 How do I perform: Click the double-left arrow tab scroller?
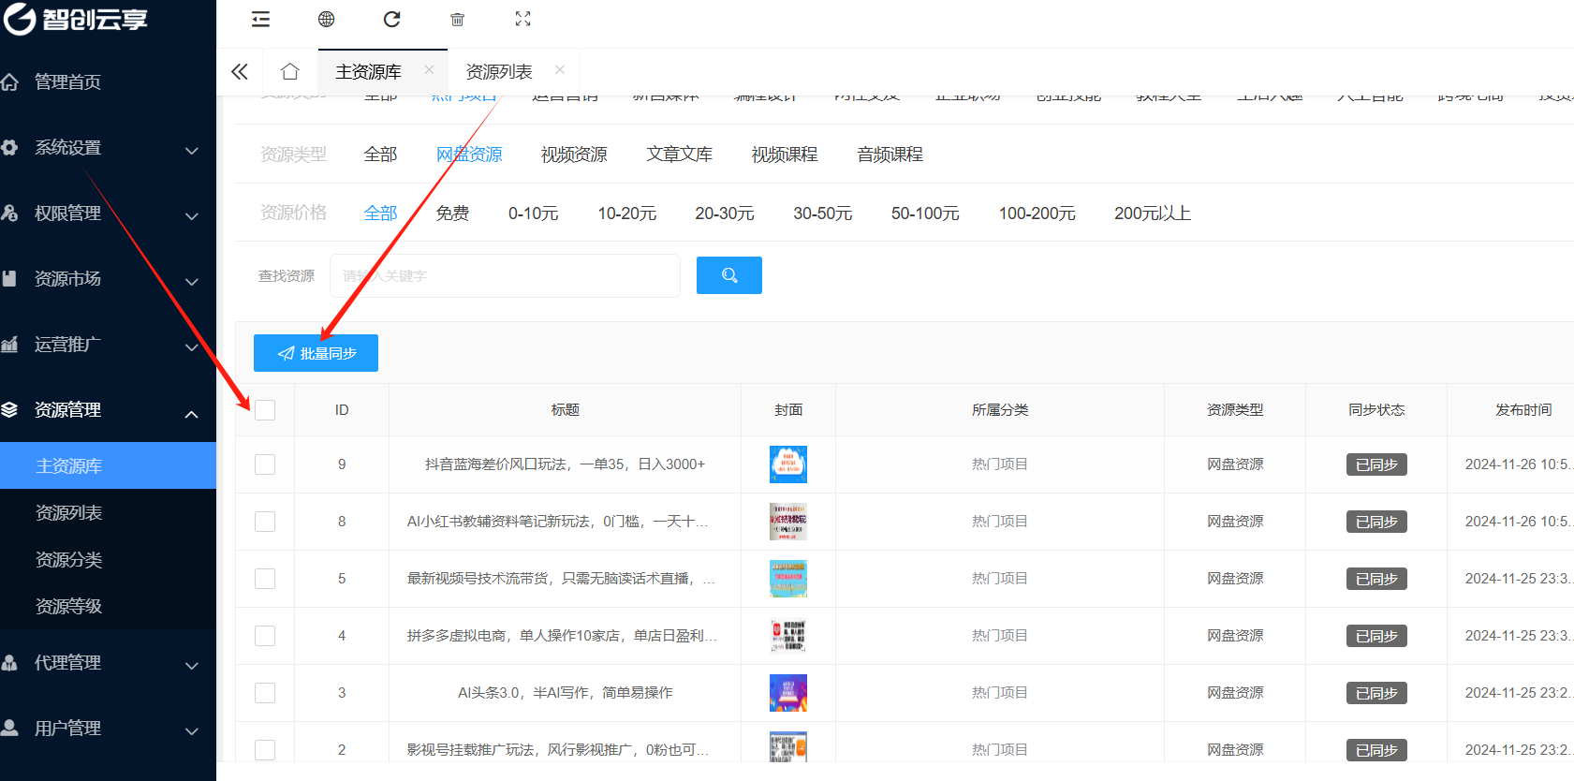(x=240, y=71)
